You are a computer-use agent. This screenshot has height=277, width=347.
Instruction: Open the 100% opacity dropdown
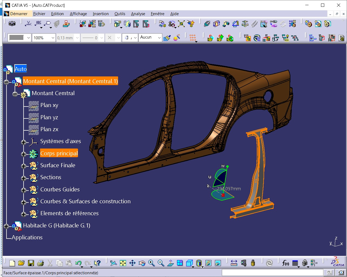[53, 38]
